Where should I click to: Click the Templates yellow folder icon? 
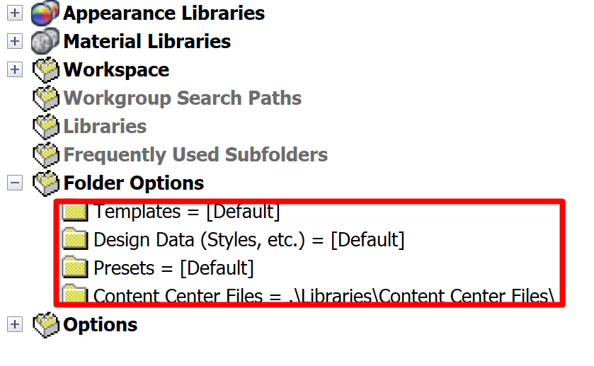[x=74, y=211]
